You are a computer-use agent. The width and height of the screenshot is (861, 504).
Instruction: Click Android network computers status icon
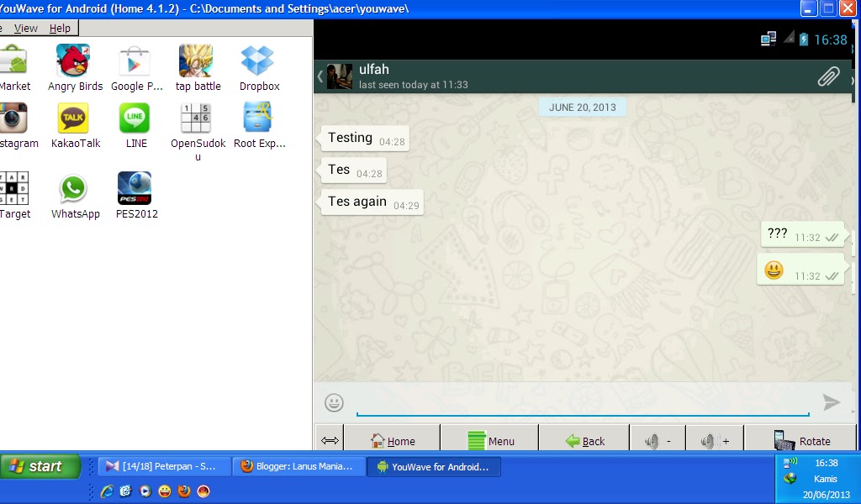(x=769, y=39)
